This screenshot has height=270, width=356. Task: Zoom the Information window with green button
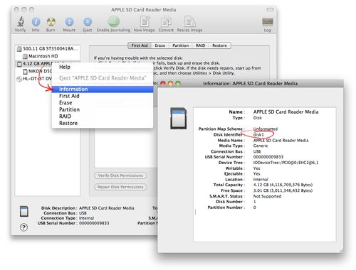click(x=178, y=83)
